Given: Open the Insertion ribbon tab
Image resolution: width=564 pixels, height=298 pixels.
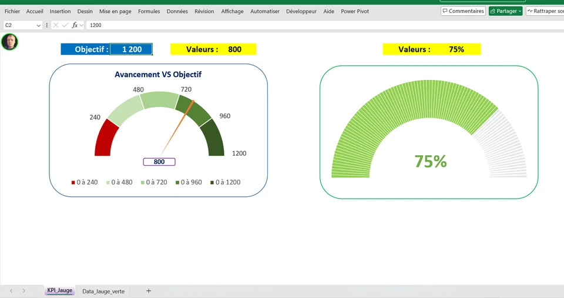Looking at the screenshot, I should [60, 11].
